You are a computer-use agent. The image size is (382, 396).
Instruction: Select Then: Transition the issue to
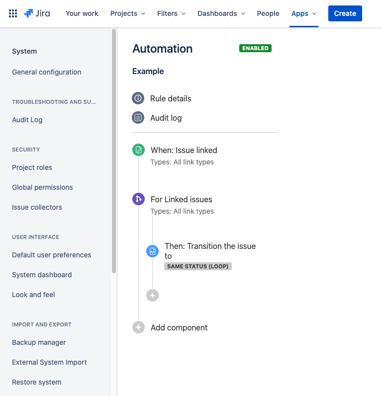(x=210, y=251)
